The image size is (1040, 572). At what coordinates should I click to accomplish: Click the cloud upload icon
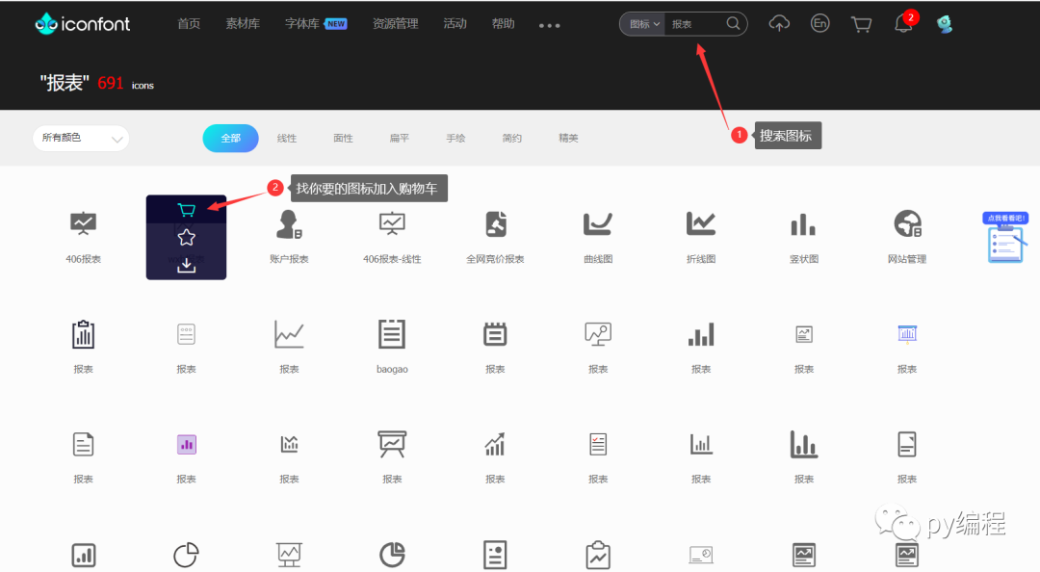click(x=779, y=24)
